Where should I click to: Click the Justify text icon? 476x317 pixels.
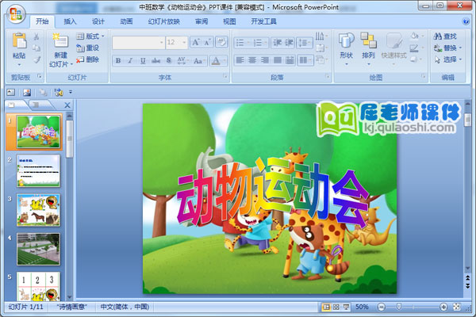tap(277, 60)
